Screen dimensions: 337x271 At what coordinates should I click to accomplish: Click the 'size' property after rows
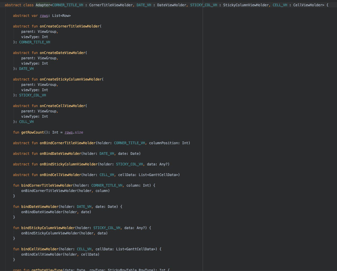pyautogui.click(x=79, y=132)
